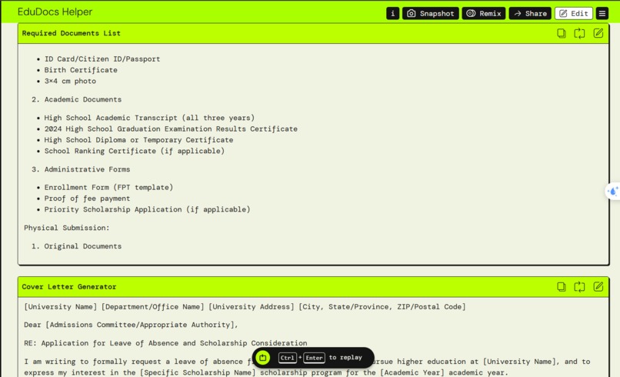Click the Edit button in header
This screenshot has width=620, height=377.
tap(574, 13)
